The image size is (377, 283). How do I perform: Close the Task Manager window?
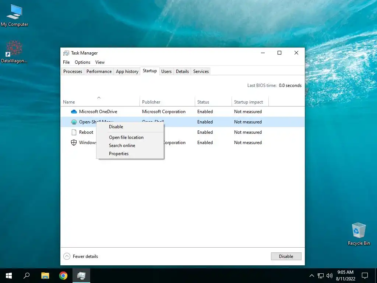[x=296, y=53]
